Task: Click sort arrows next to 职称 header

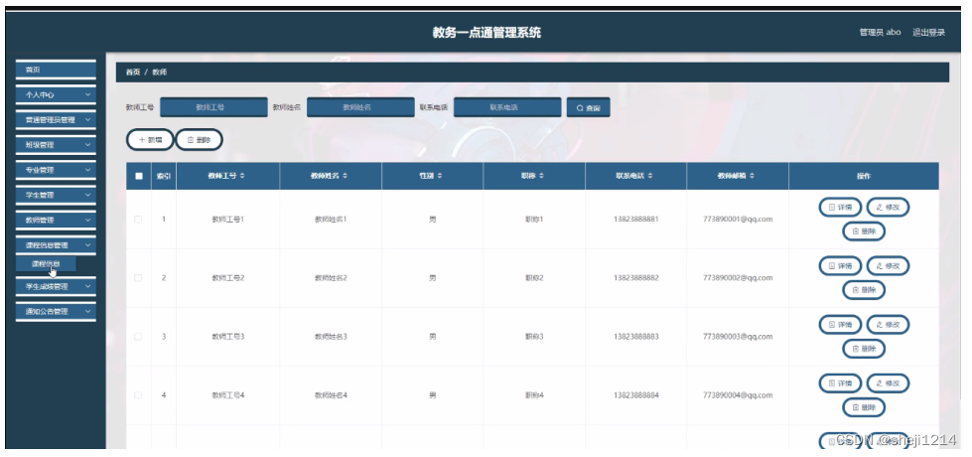Action: tap(541, 176)
